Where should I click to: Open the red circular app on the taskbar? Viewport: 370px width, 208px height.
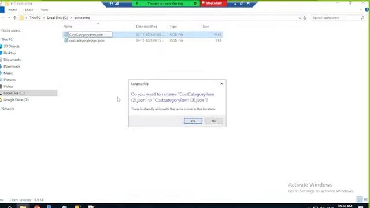coord(37,206)
